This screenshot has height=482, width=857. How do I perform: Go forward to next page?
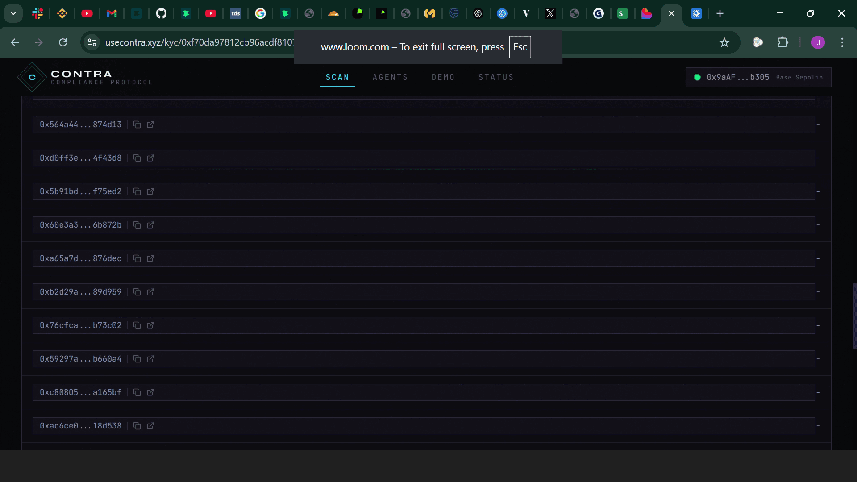(39, 42)
